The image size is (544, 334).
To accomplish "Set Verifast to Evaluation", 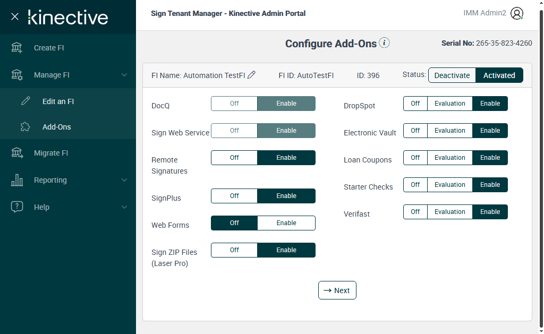I will point(450,211).
